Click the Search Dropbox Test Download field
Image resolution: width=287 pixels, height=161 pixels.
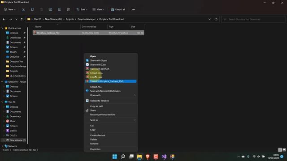(253, 19)
